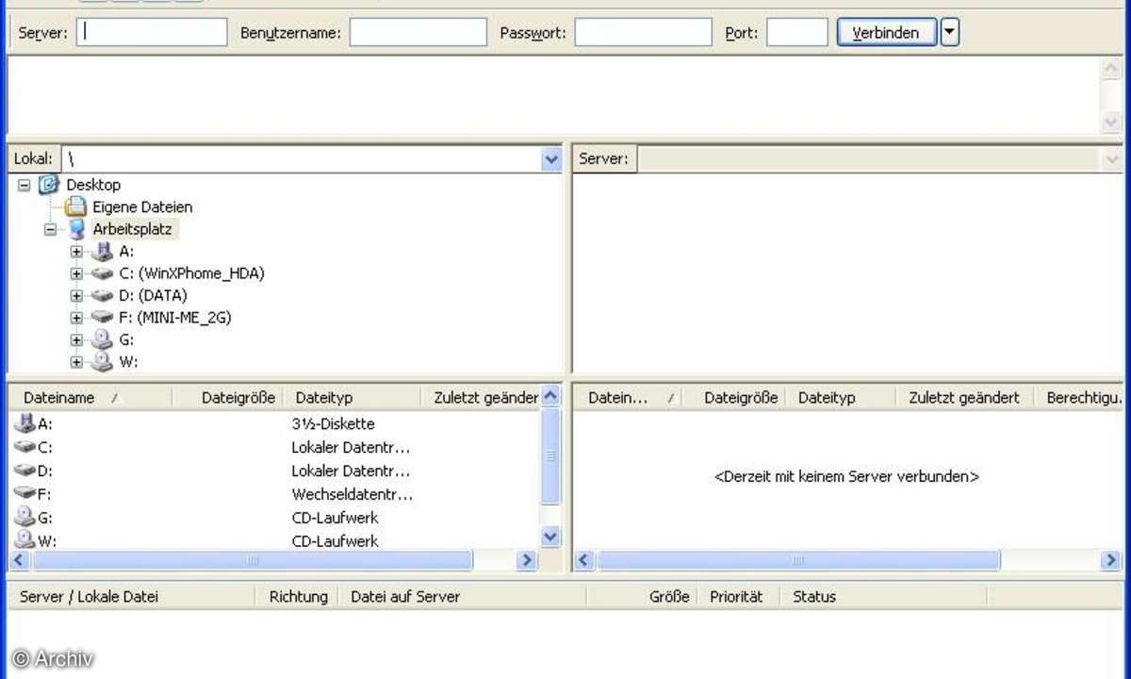Click the Arbeitsplatz computer icon
The width and height of the screenshot is (1131, 679).
75,229
